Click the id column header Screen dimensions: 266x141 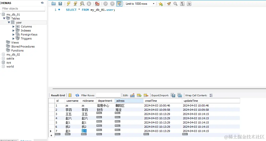[60, 101]
